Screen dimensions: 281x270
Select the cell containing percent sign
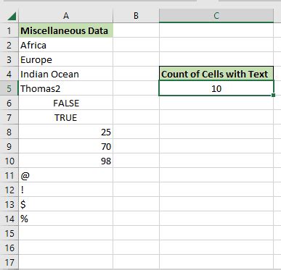tap(66, 219)
